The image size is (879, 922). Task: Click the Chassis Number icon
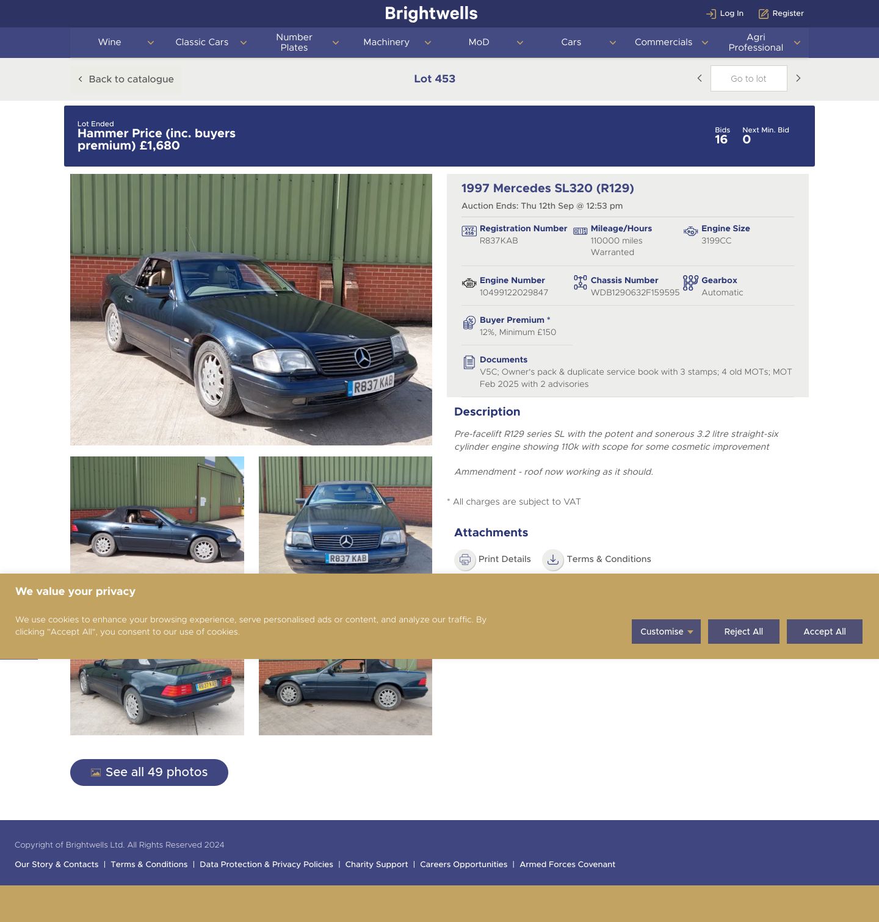(580, 283)
